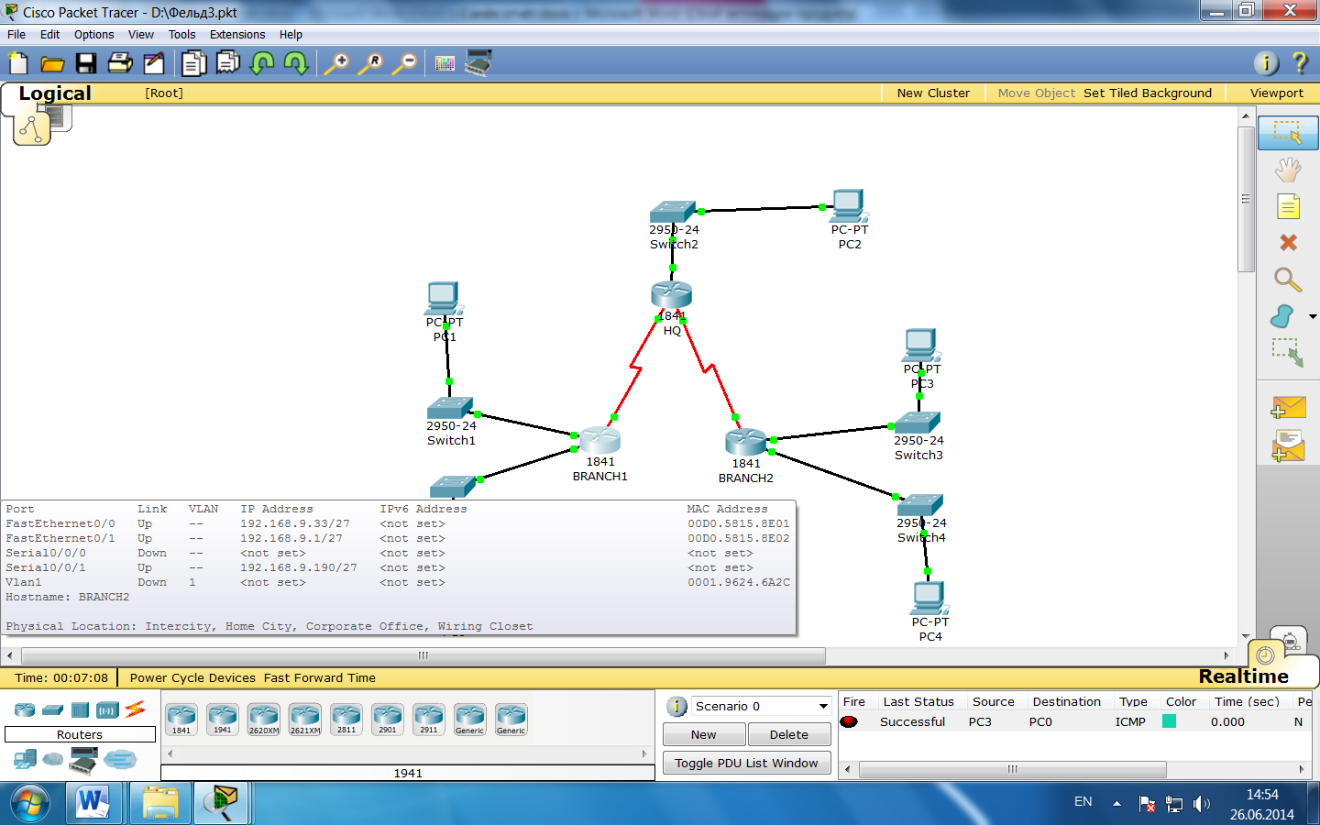Open the Drawing Palette icon

tap(445, 63)
